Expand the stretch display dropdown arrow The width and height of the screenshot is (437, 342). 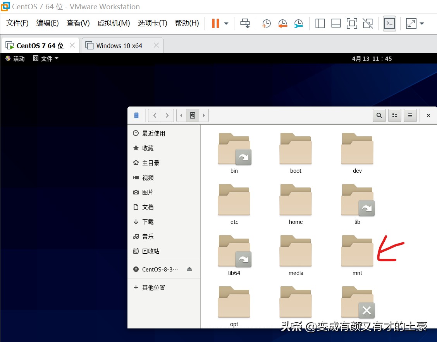tap(422, 23)
